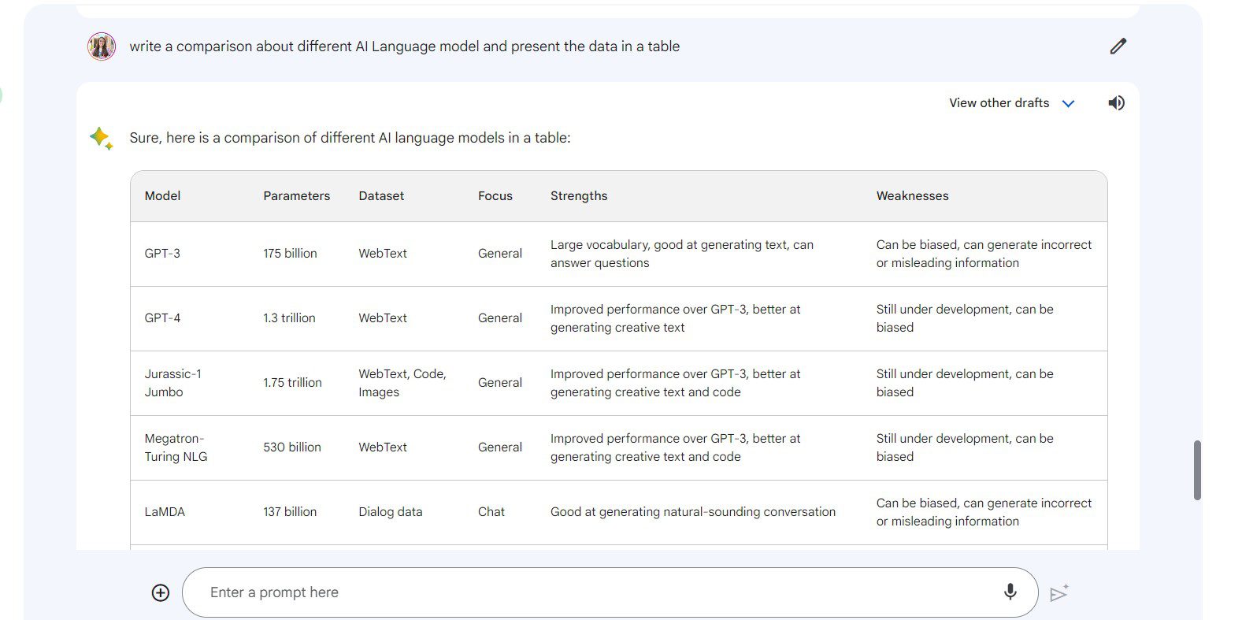Click WebText dataset cell in Megatron-Turing row
Image resolution: width=1242 pixels, height=620 pixels.
(383, 447)
